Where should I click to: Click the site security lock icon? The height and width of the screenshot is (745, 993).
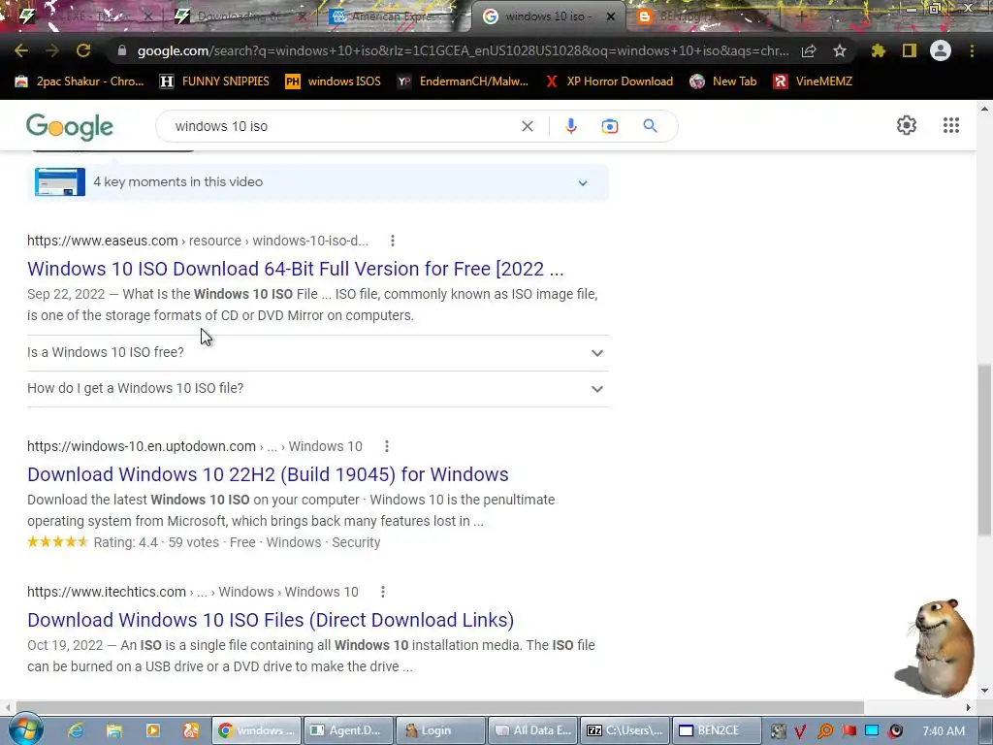tap(122, 50)
